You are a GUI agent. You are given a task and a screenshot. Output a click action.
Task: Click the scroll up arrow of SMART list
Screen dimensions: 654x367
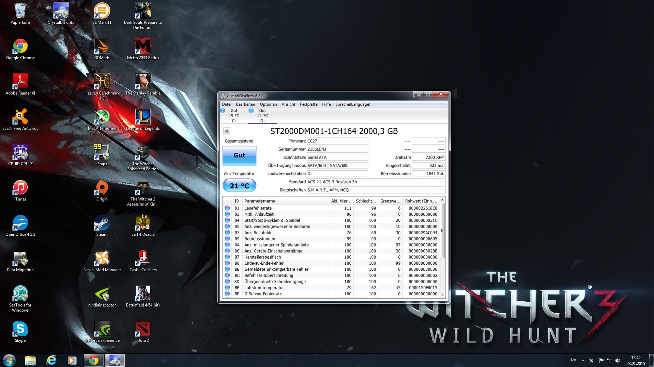pyautogui.click(x=442, y=200)
